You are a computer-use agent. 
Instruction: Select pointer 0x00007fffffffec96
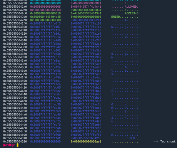click(45, 115)
